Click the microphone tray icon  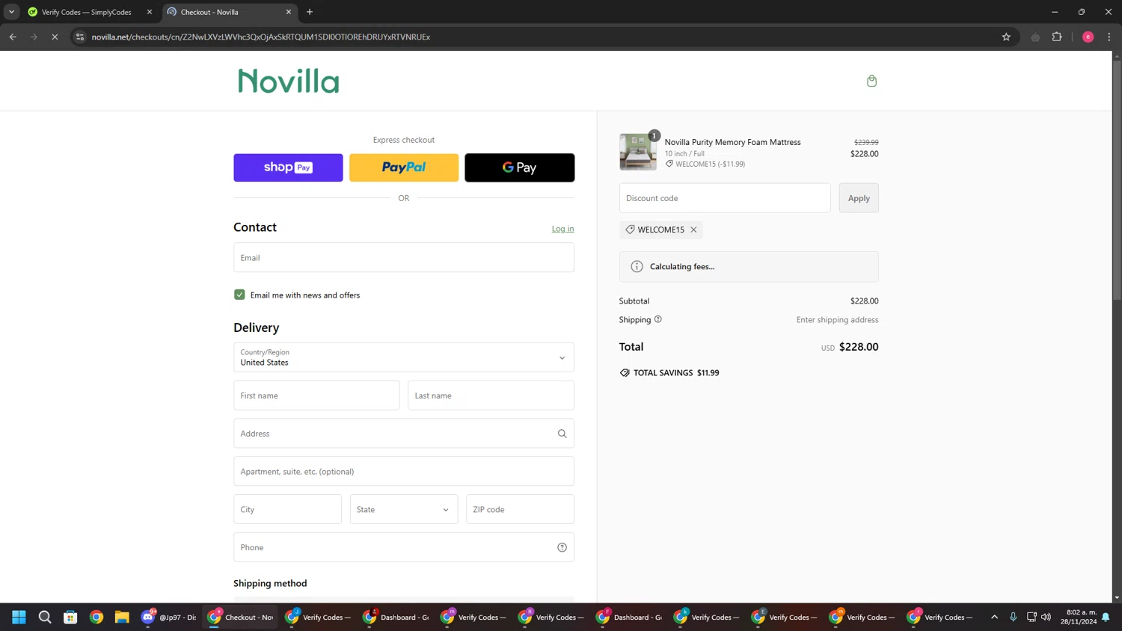[1013, 617]
